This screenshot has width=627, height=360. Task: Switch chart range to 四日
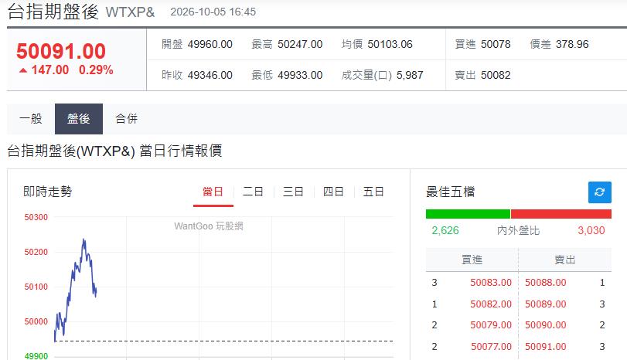pos(333,192)
